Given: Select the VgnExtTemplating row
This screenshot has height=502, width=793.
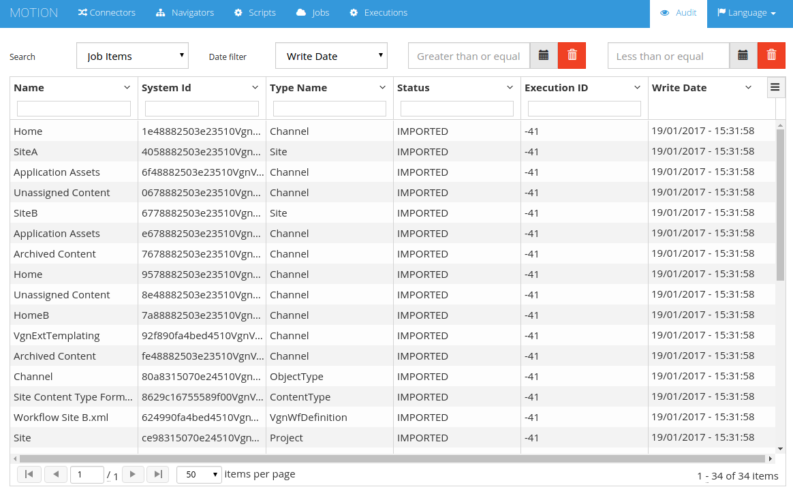Looking at the screenshot, I should [x=392, y=336].
